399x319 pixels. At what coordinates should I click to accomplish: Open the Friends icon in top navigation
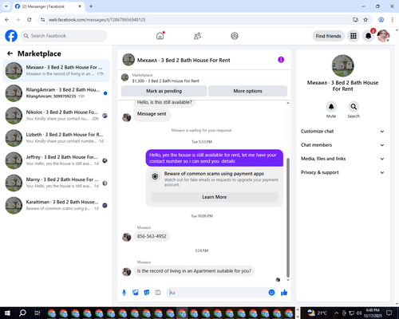[197, 36]
